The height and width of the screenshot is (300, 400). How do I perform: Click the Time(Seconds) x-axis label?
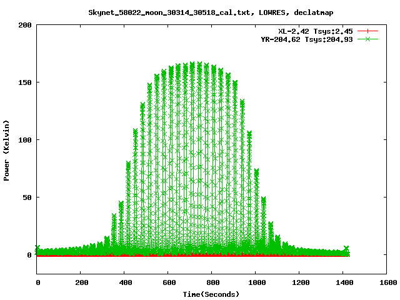point(211,294)
